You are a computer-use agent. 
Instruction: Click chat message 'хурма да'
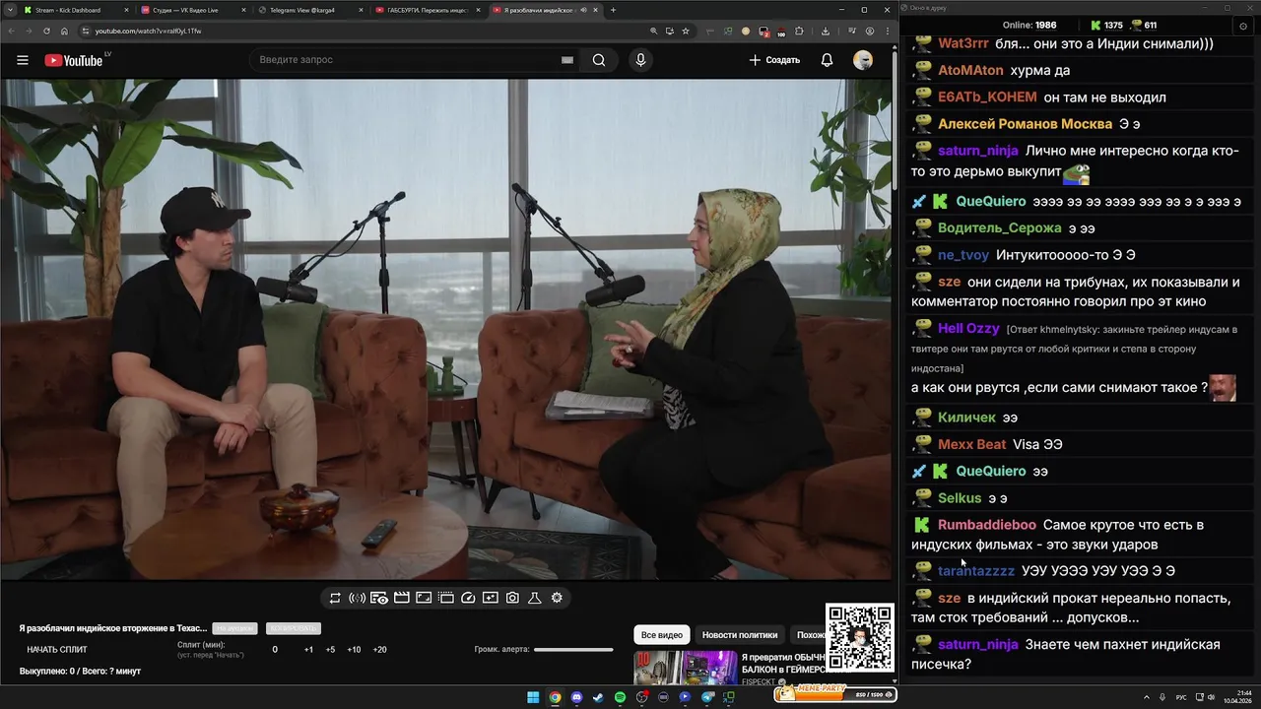coord(1041,70)
